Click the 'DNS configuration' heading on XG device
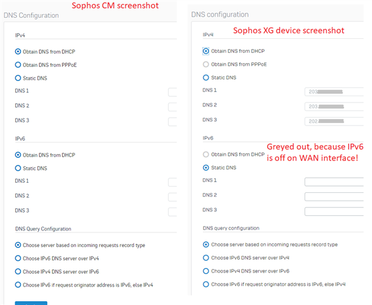 point(220,15)
